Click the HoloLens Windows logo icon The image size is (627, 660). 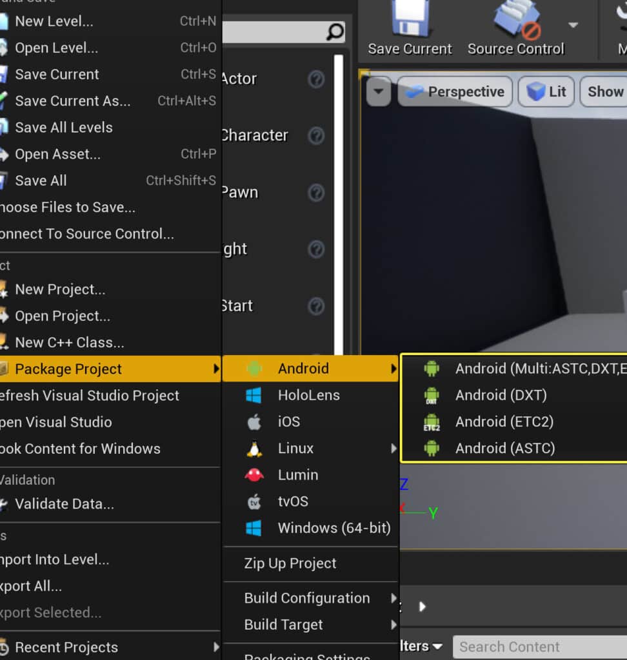[x=254, y=396]
